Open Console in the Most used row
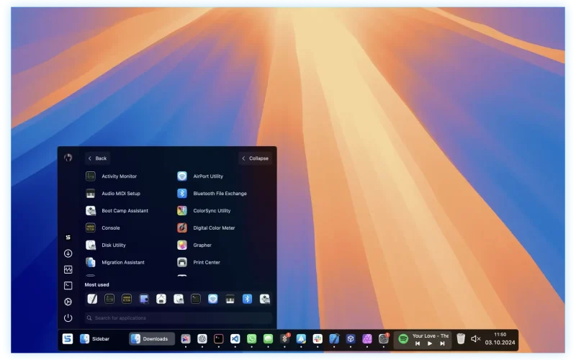This screenshot has height=360, width=576. click(x=127, y=299)
